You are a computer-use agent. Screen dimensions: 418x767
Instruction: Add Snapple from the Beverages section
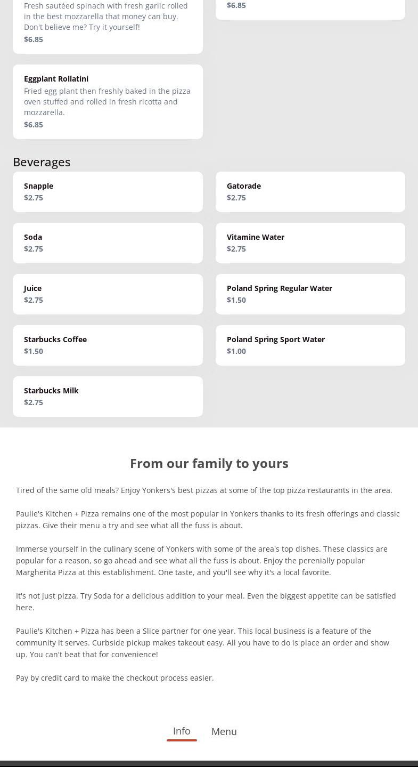click(108, 191)
